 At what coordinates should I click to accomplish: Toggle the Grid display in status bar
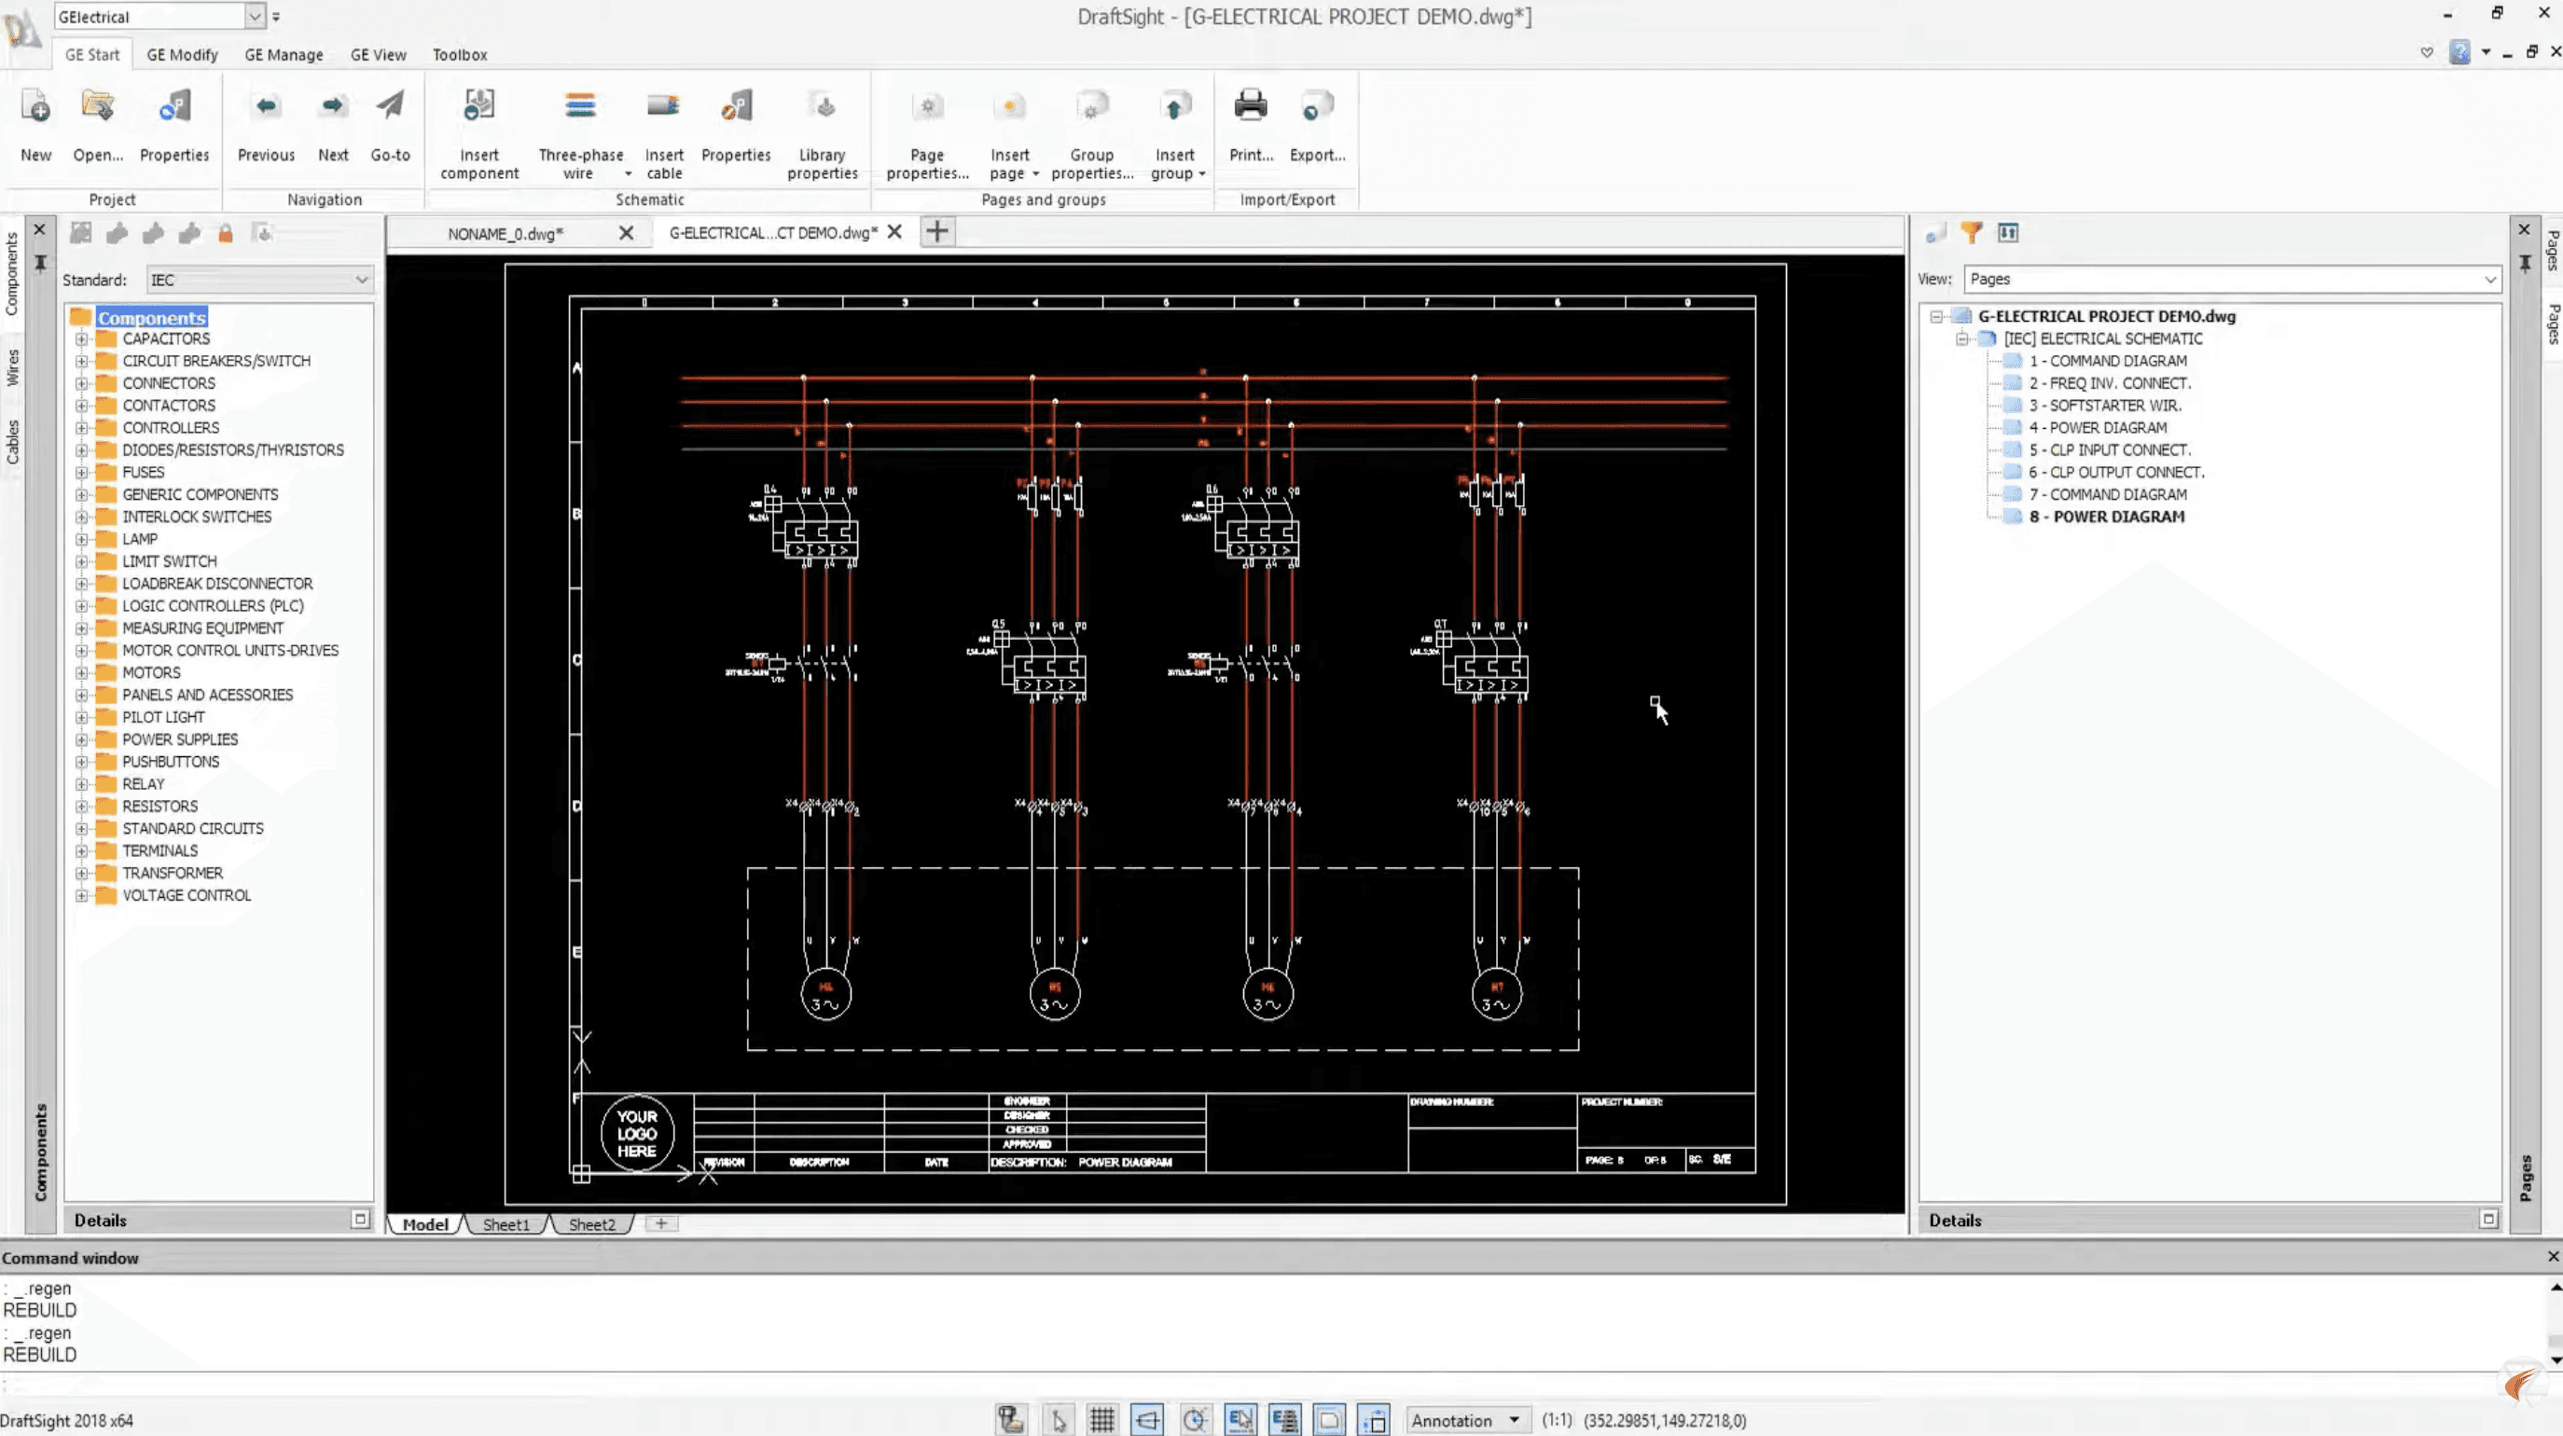point(1101,1420)
